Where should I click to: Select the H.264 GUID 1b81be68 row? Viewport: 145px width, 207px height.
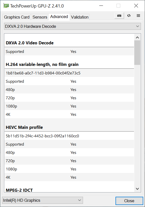[69, 73]
